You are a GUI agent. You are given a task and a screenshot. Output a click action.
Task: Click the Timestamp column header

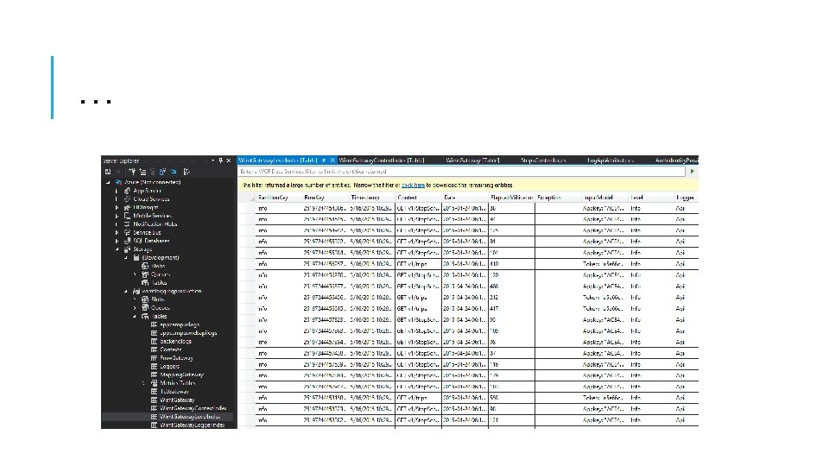coord(371,198)
